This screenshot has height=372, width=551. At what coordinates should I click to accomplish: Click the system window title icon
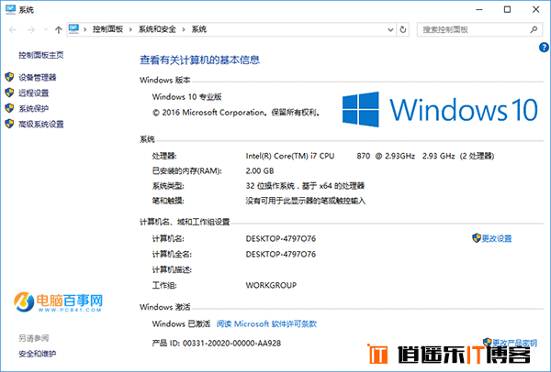pos(10,9)
